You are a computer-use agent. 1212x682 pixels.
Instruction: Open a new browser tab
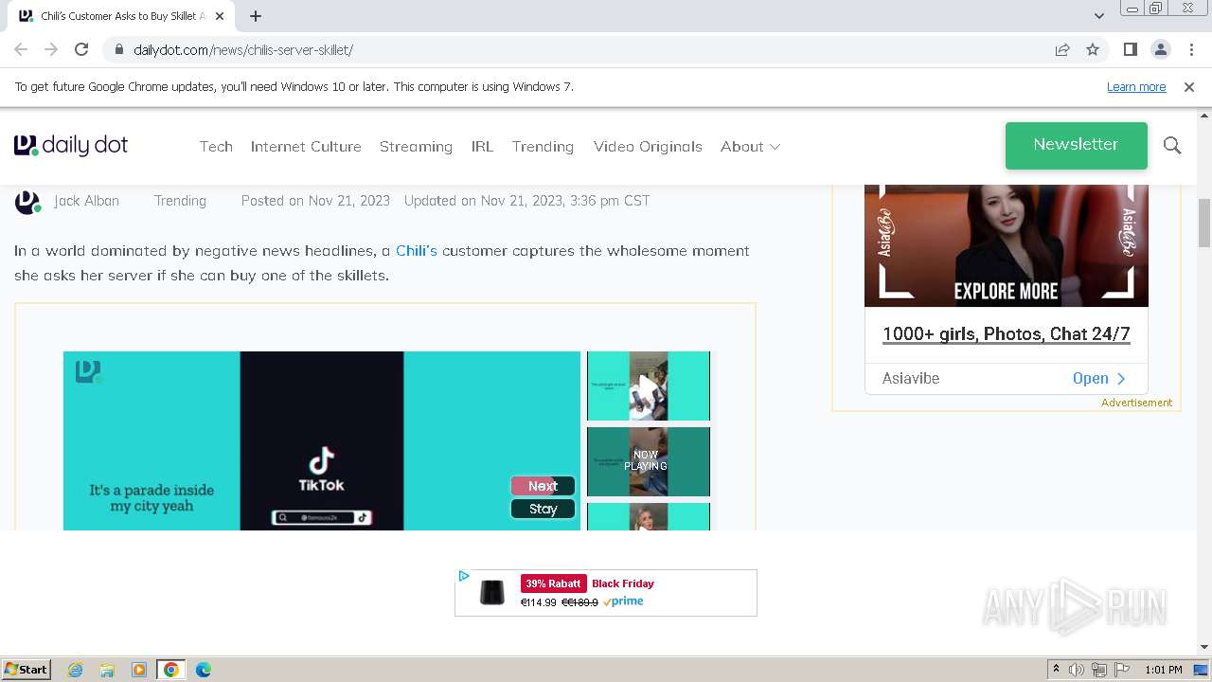coord(256,16)
